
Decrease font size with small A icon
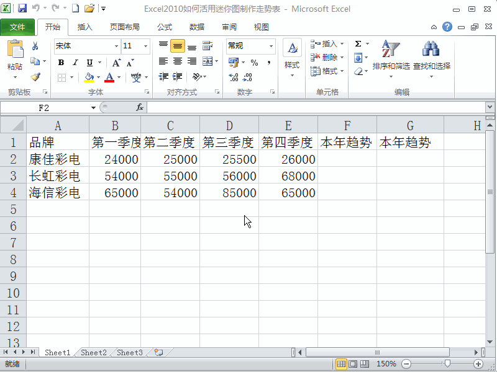130,63
